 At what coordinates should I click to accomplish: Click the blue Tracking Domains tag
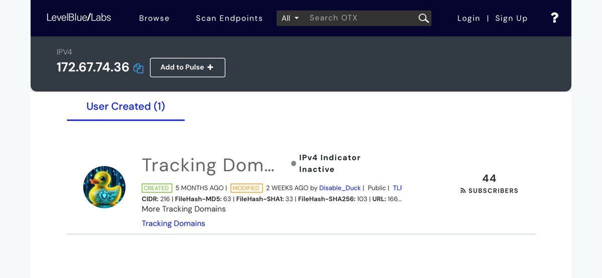point(173,223)
